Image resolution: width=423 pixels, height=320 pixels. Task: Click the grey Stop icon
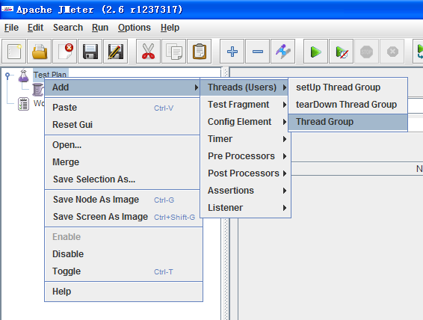tap(366, 52)
